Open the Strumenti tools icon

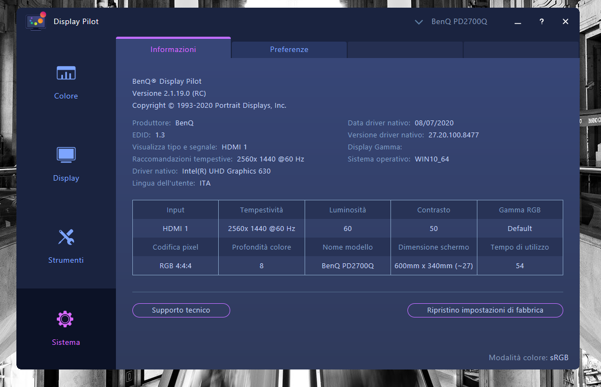pyautogui.click(x=66, y=237)
